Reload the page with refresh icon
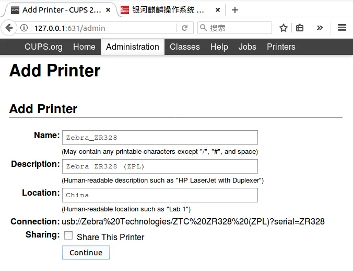The height and width of the screenshot is (271, 353). (184, 28)
